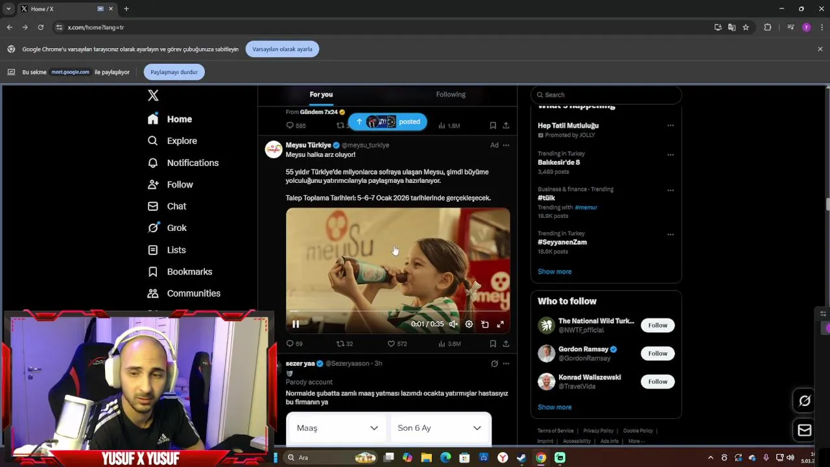Open the #memur hashtag link
The image size is (830, 467).
click(x=586, y=208)
